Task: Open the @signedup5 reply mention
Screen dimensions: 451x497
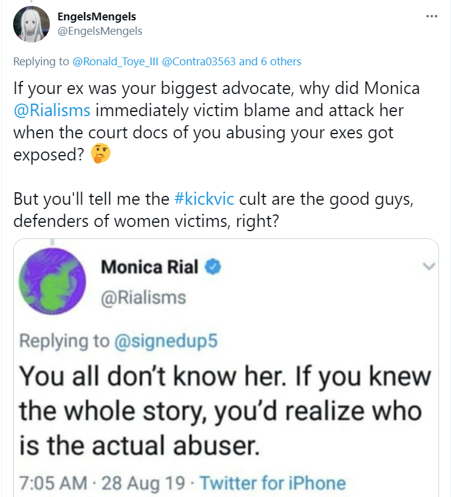Action: [166, 341]
